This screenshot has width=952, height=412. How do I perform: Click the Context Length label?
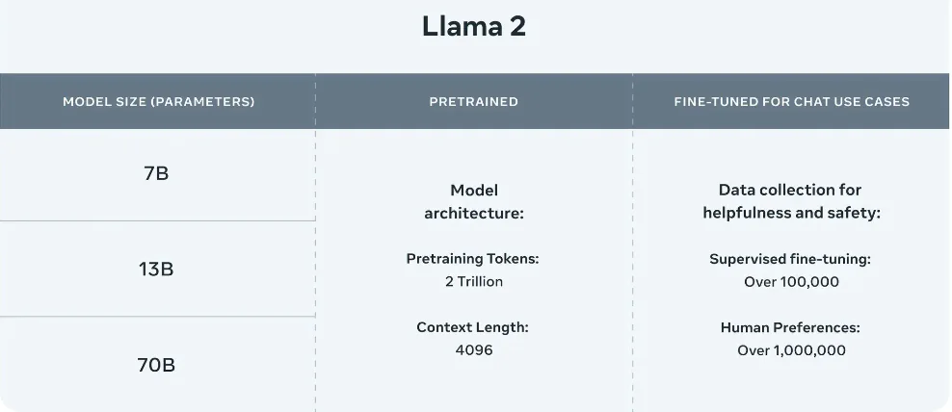tap(473, 327)
